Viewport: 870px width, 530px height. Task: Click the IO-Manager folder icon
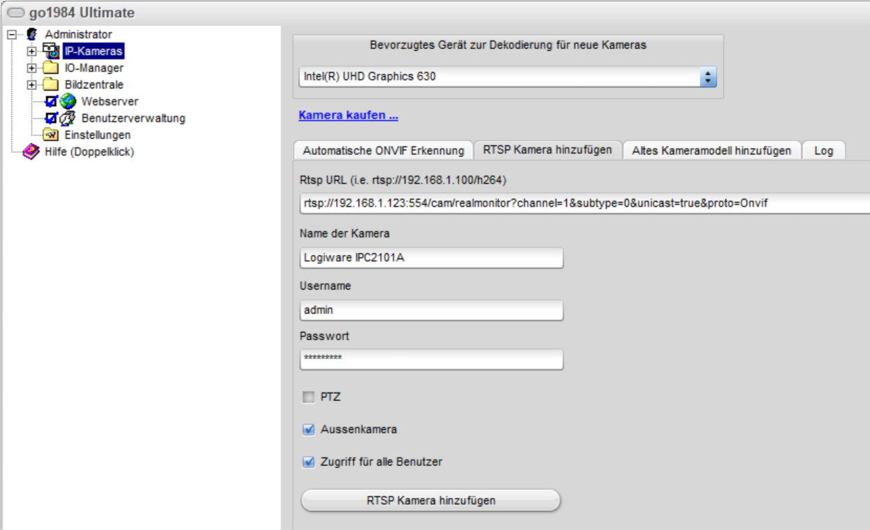coord(50,68)
